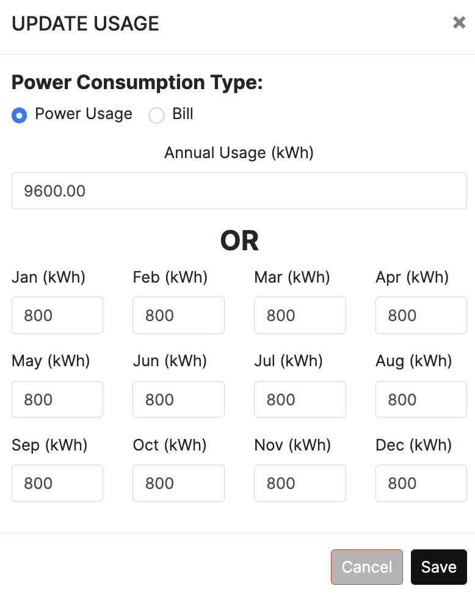Select the Bill radio option
The image size is (475, 597).
(x=156, y=115)
